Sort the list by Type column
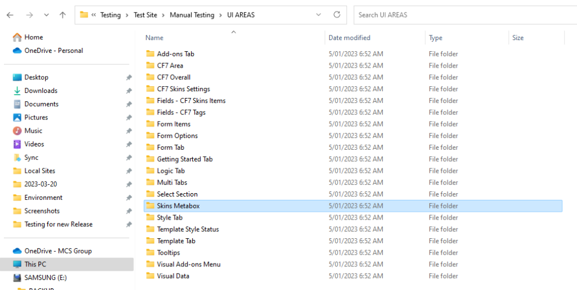The image size is (577, 290). pyautogui.click(x=436, y=38)
